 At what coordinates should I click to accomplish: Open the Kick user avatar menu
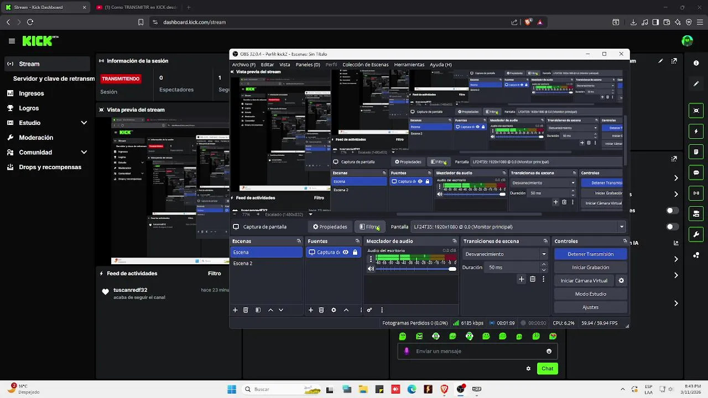click(x=688, y=41)
